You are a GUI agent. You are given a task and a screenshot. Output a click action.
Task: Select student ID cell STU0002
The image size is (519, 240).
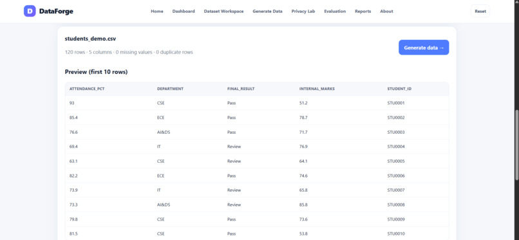point(396,118)
